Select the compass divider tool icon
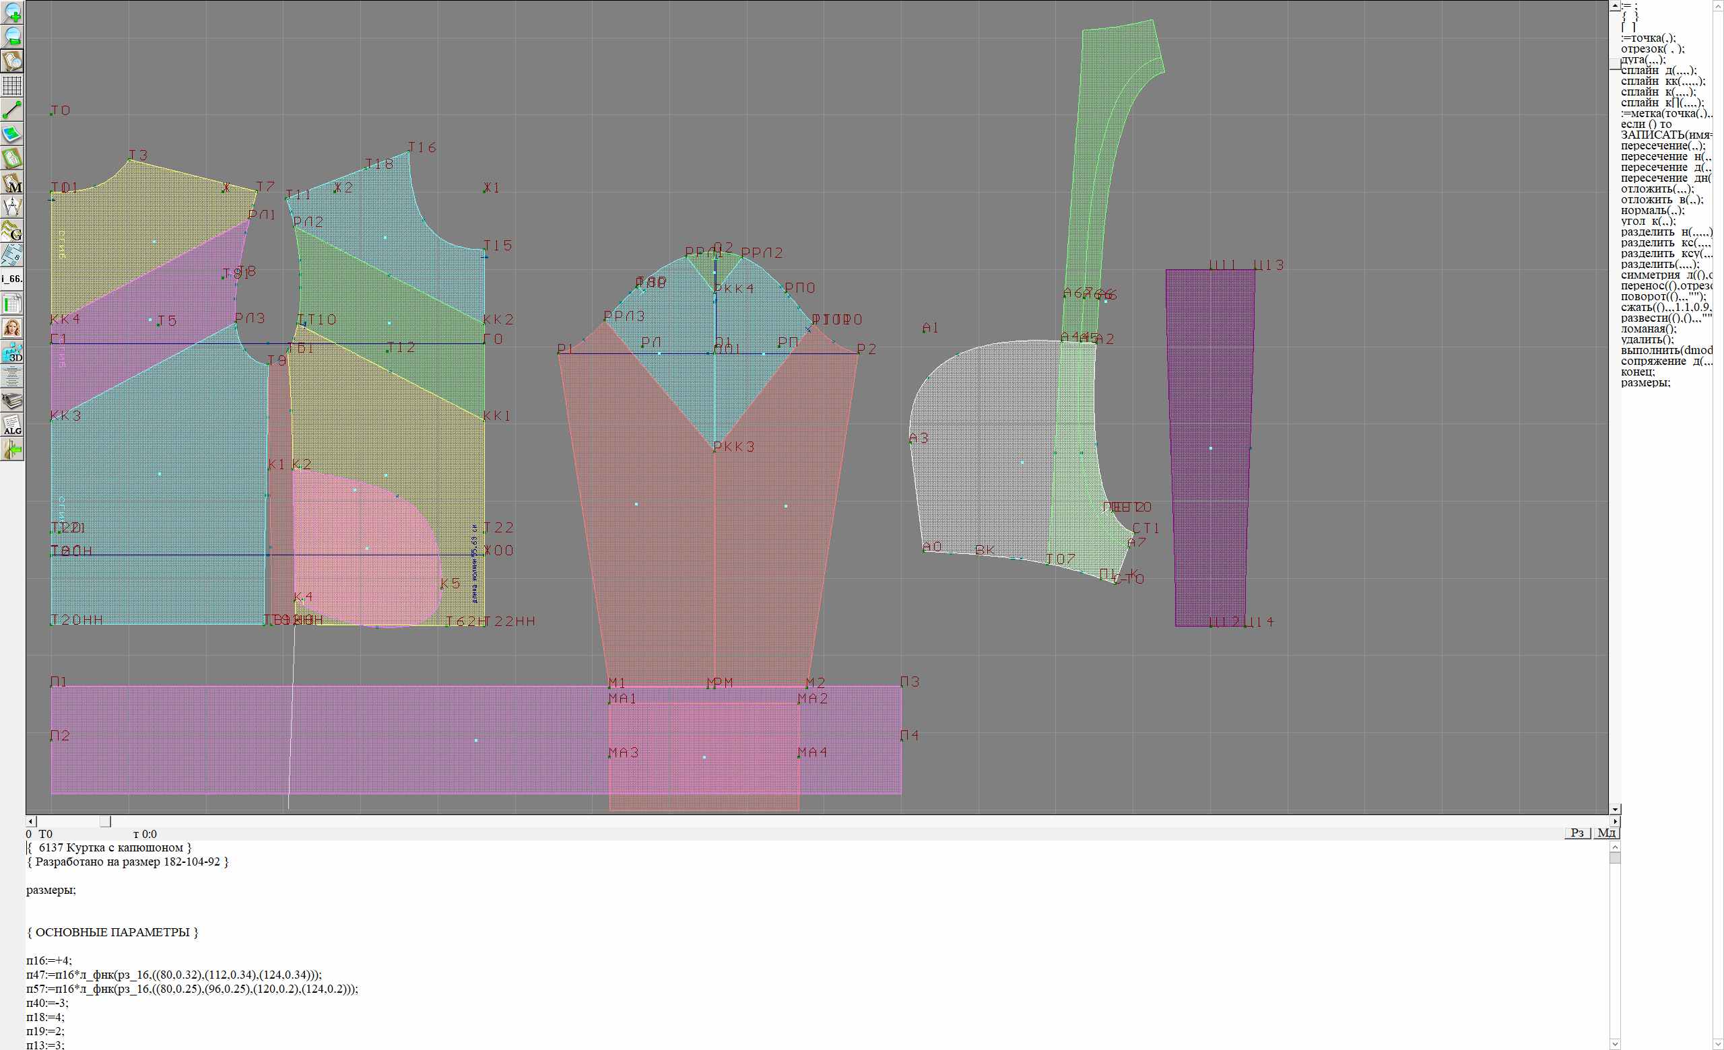 pos(13,207)
